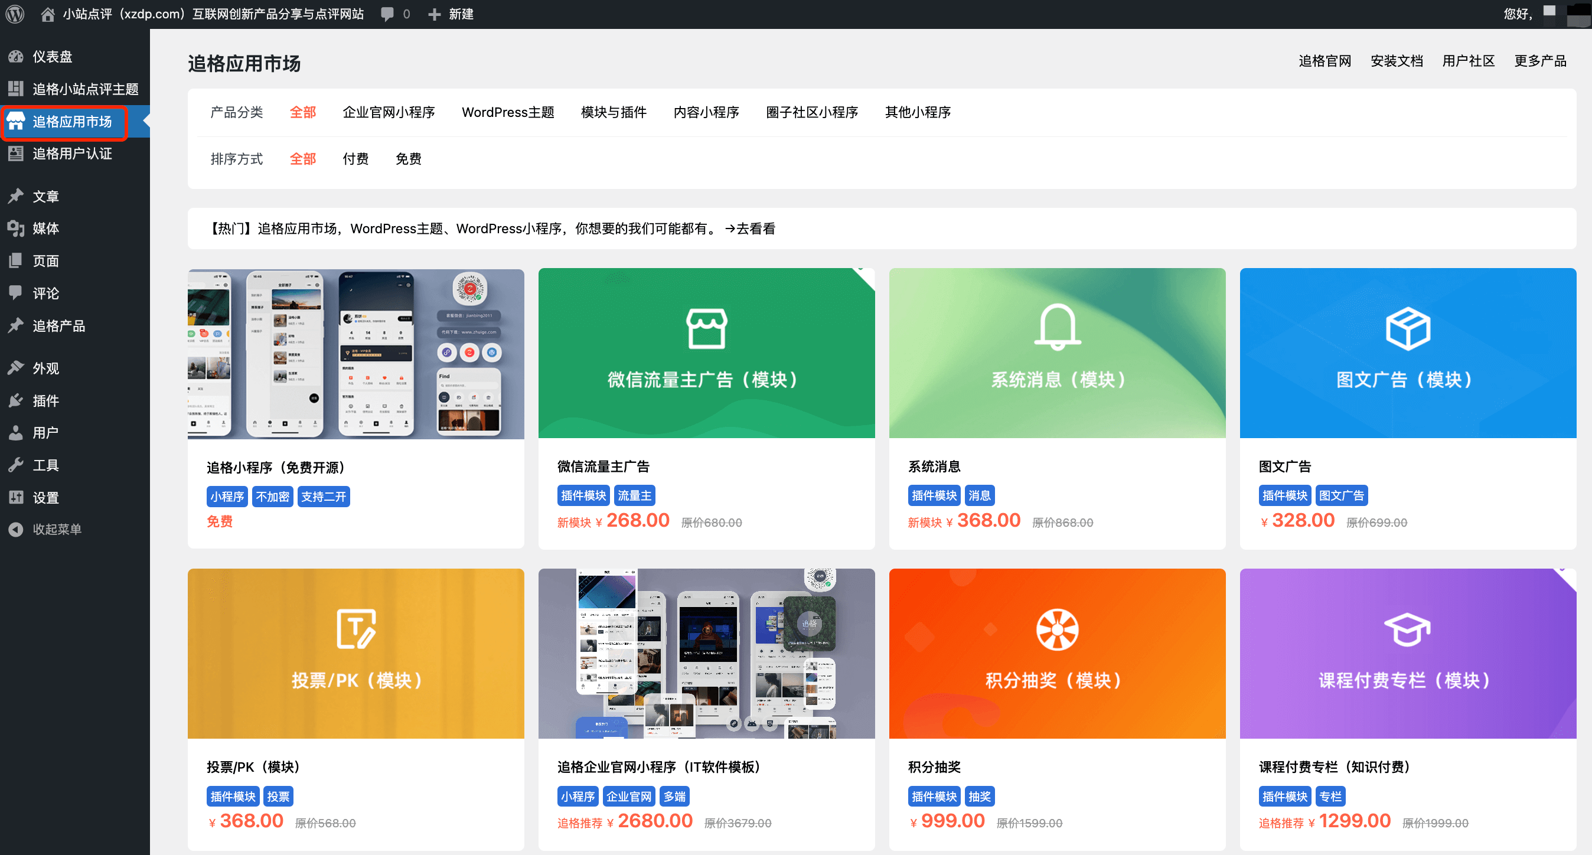Click the 追格用户认证 sidebar icon
The width and height of the screenshot is (1592, 855).
[x=16, y=153]
